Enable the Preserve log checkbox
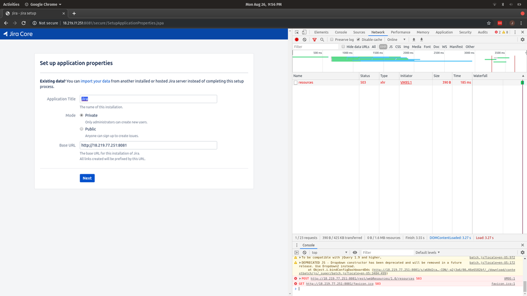This screenshot has height=296, width=527. tap(332, 40)
